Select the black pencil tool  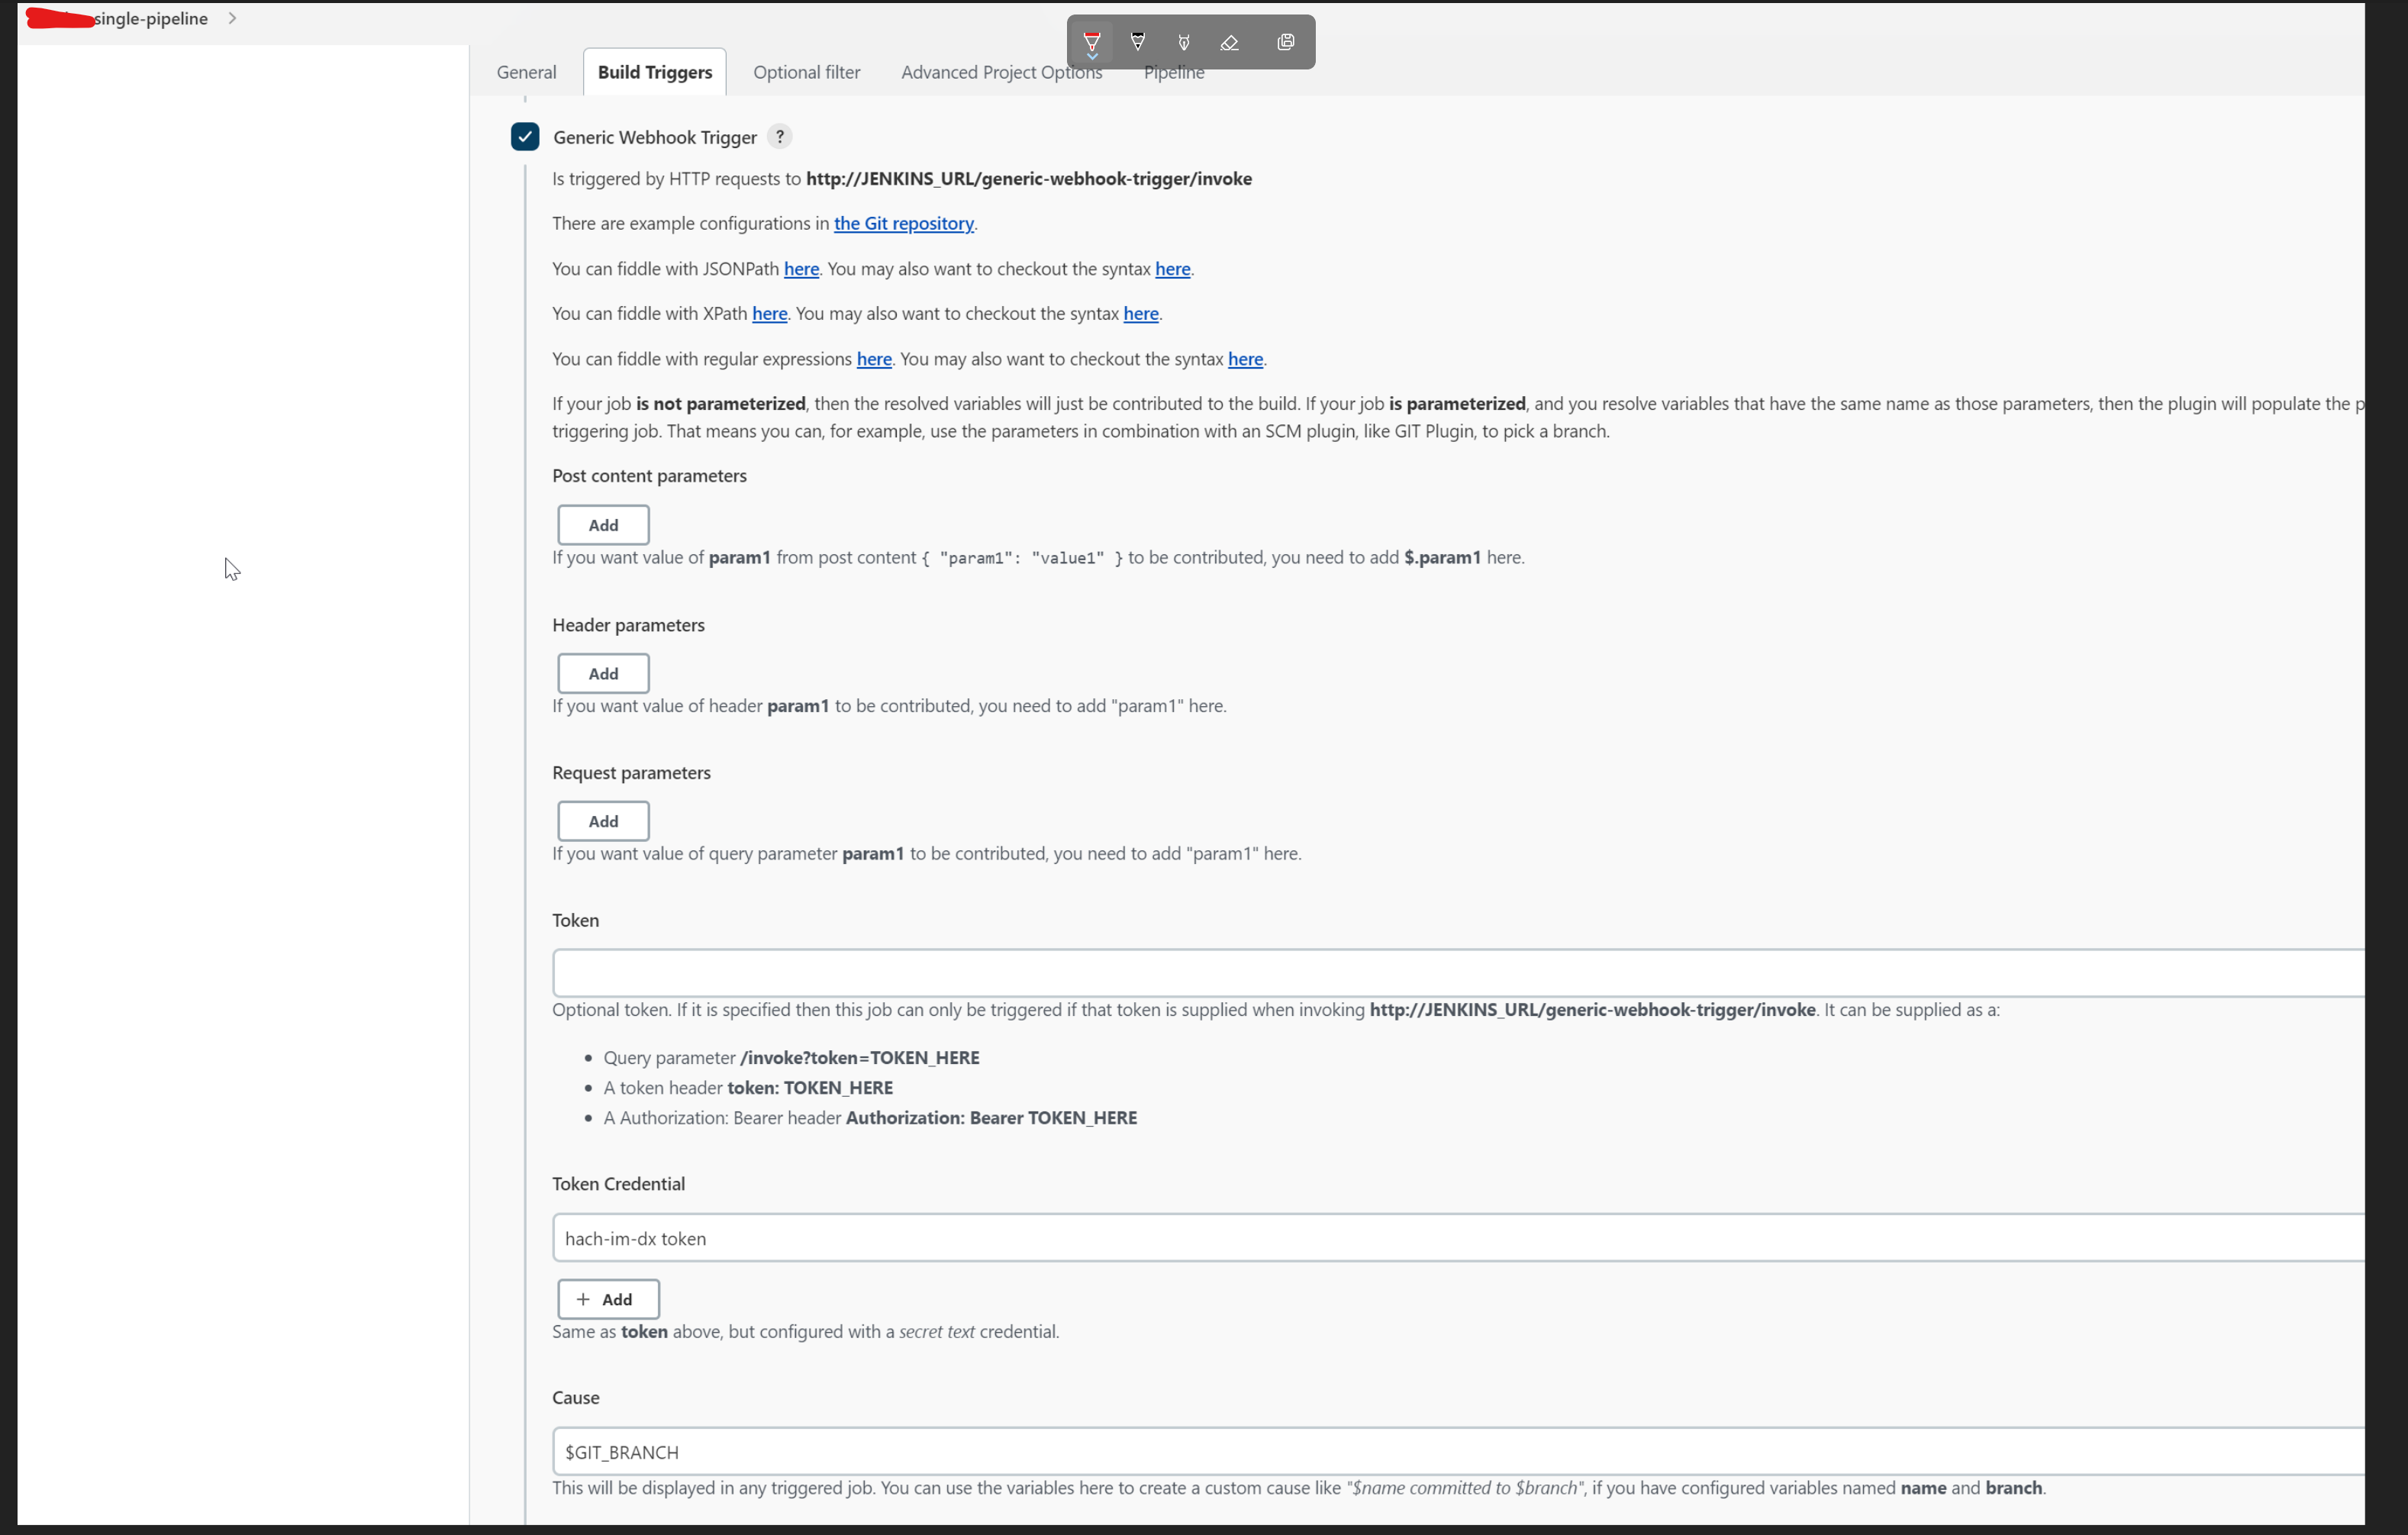[1137, 42]
